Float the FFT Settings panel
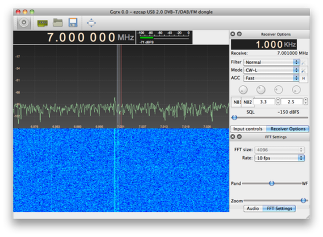The width and height of the screenshot is (323, 237). tap(239, 137)
